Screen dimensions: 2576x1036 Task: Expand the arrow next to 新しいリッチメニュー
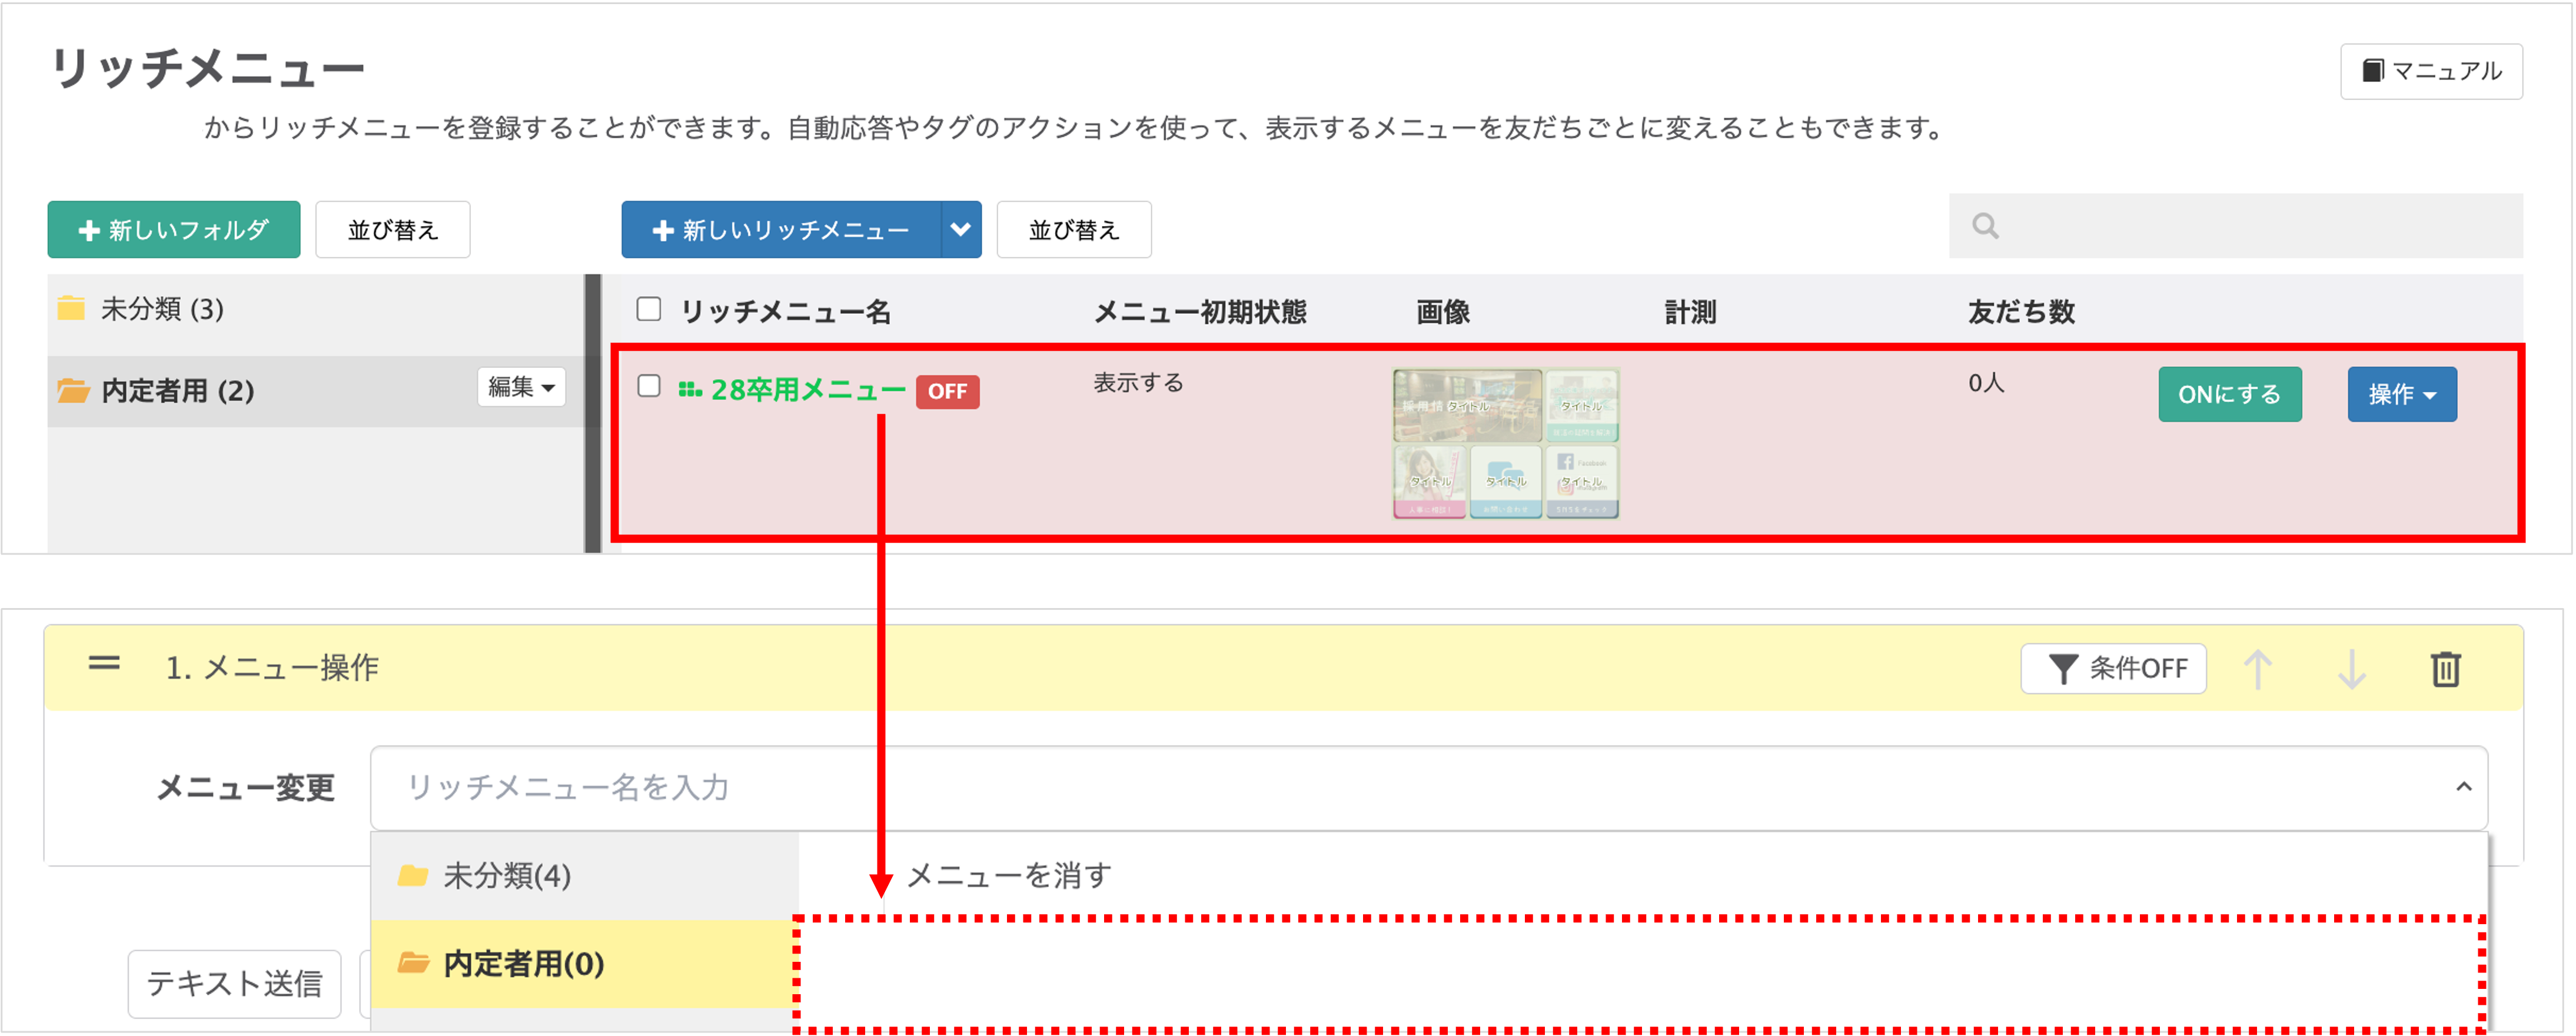960,230
